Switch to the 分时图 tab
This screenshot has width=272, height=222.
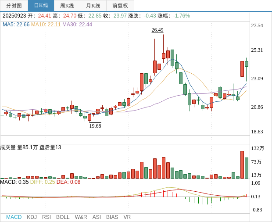[14, 6]
